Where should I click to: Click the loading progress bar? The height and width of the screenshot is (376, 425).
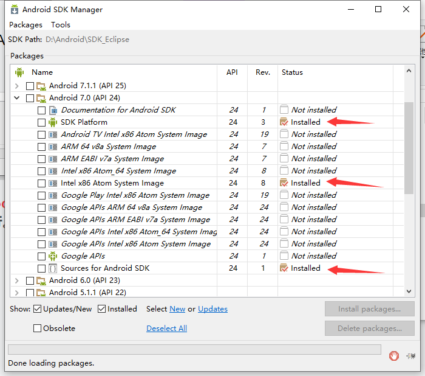[x=194, y=349]
